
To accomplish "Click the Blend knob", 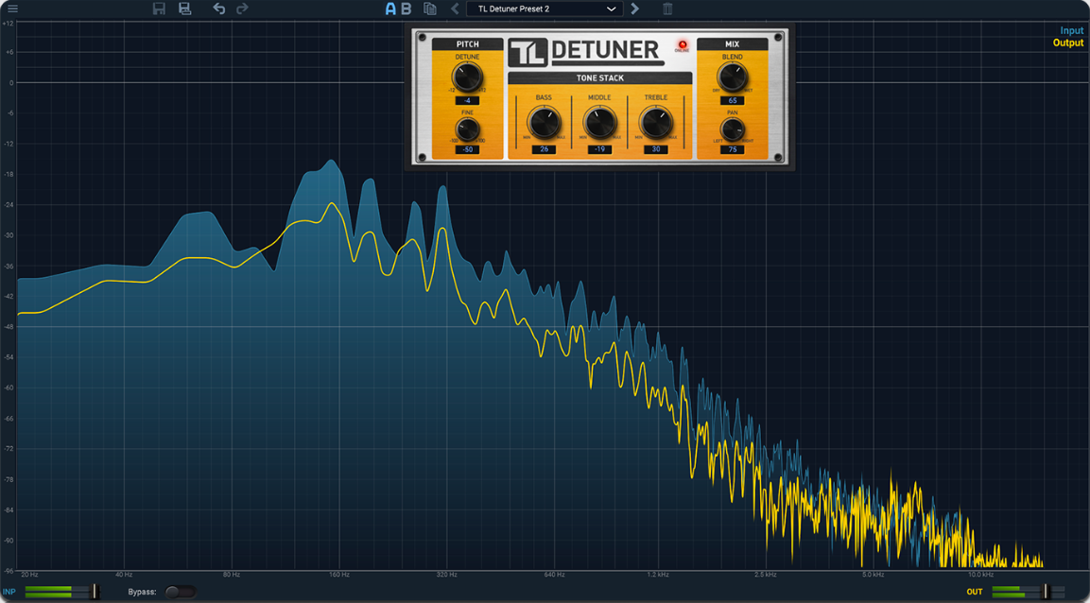I will click(x=732, y=77).
